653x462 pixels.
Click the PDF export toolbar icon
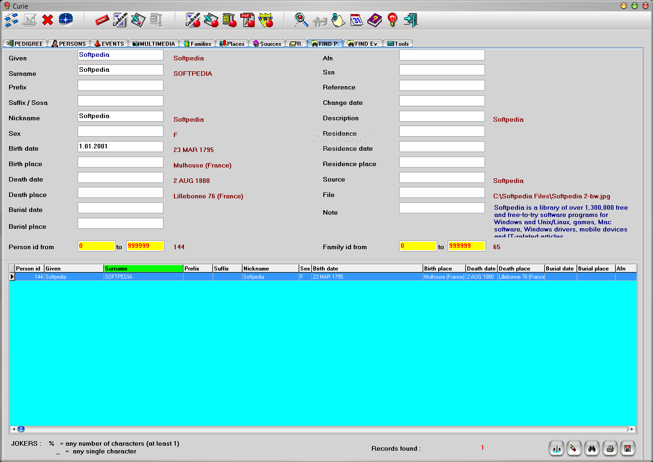pos(247,20)
